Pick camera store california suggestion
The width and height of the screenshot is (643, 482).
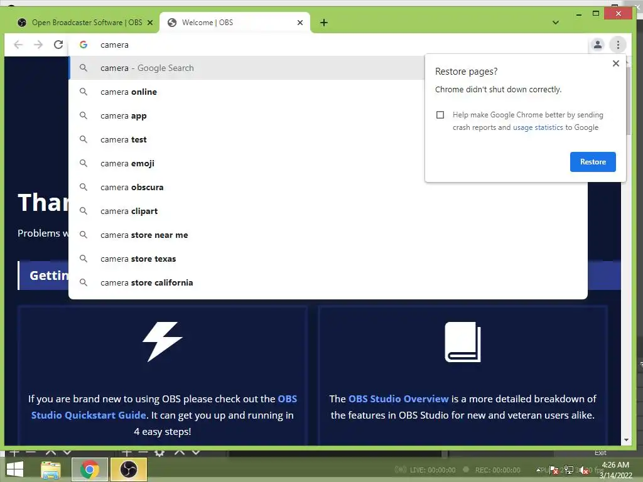[328, 282]
